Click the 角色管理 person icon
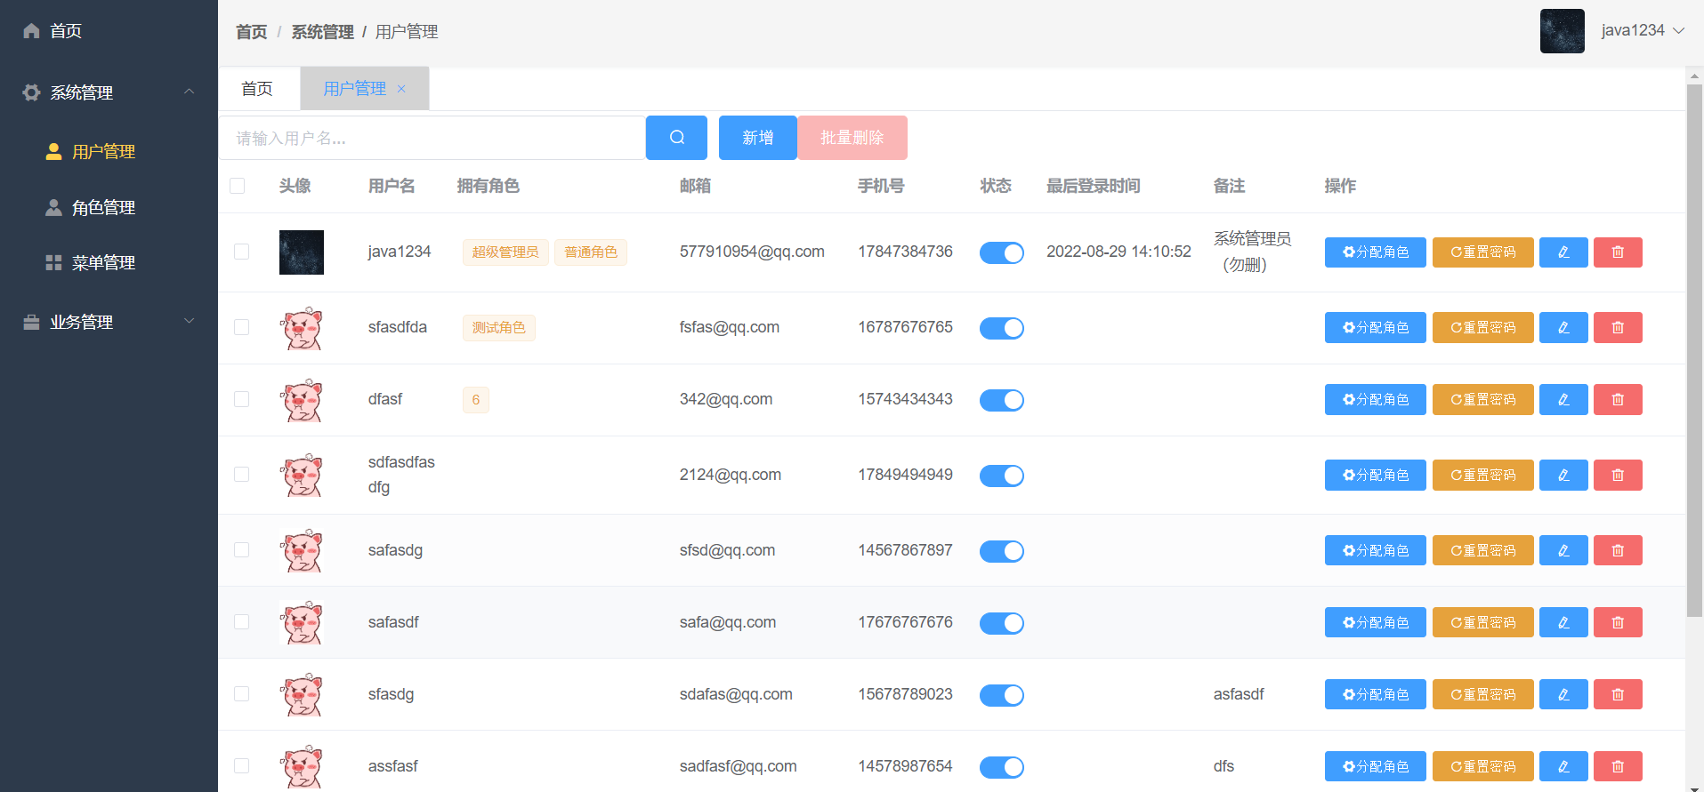This screenshot has height=792, width=1704. (x=53, y=207)
